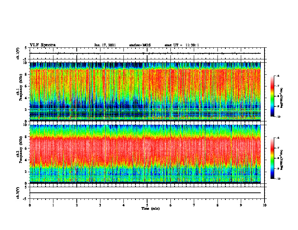Image resolution: width=298 pixels, height=230 pixels.
Task: Select the date text "Jan. 17, 2021"
Action: [x=105, y=45]
